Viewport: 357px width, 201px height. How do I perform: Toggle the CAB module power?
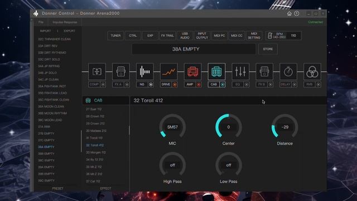pos(223,84)
